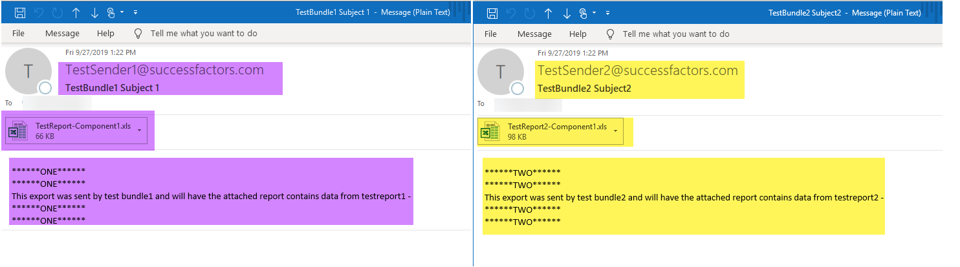Open File tab in TestBundle2 window
960x267 pixels.
click(x=491, y=34)
